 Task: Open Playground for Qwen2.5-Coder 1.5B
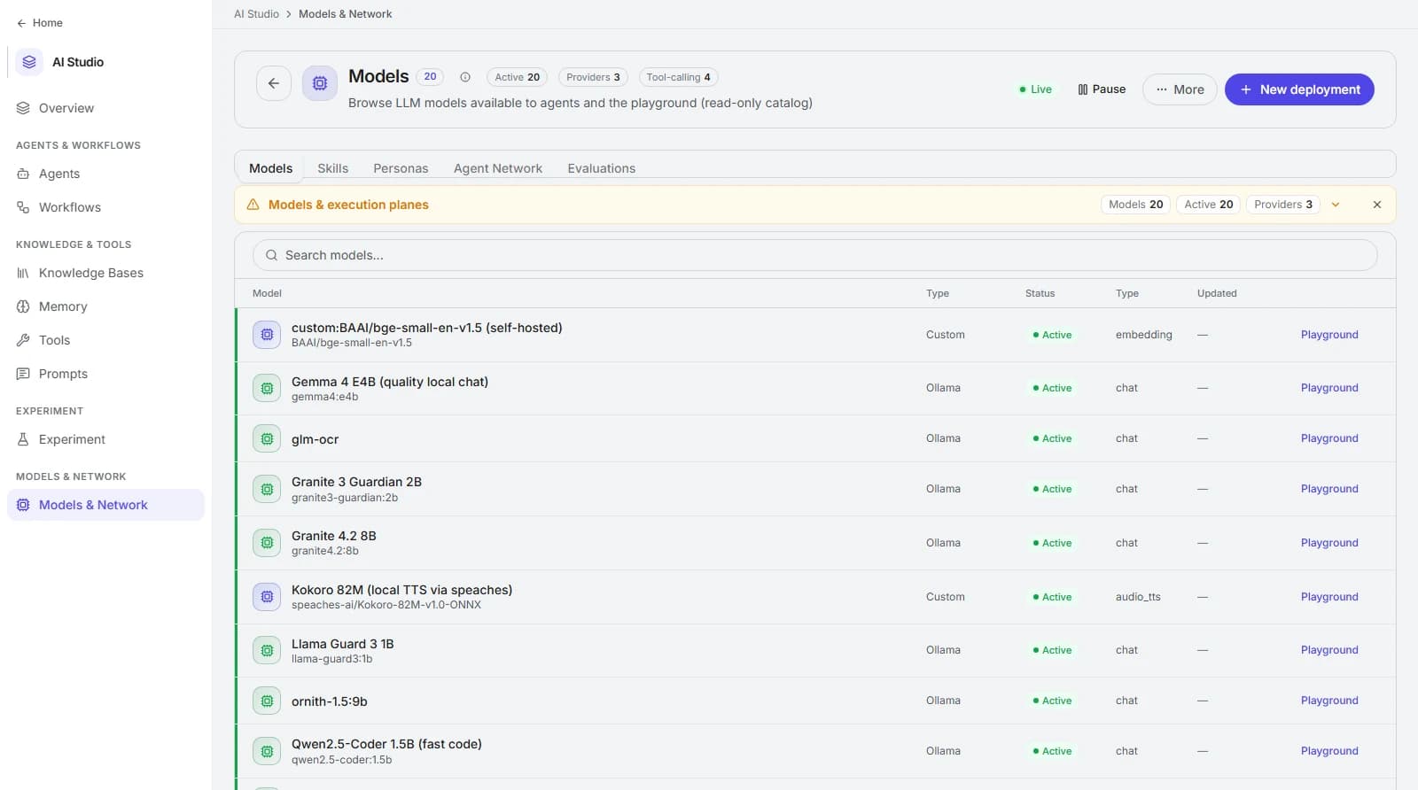point(1329,751)
